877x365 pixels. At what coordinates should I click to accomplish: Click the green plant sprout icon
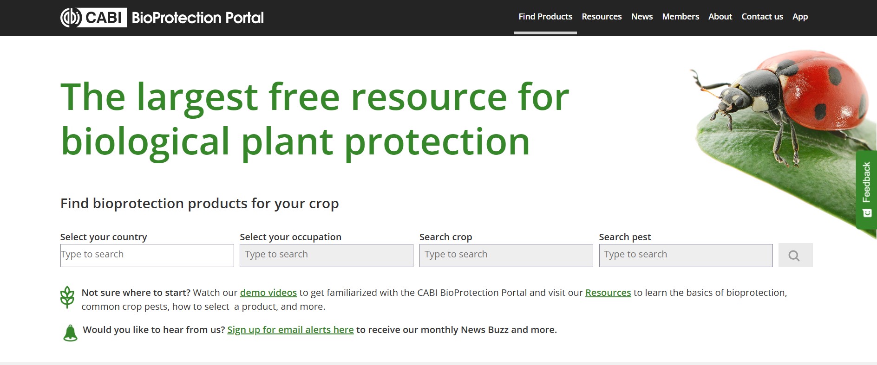[67, 297]
